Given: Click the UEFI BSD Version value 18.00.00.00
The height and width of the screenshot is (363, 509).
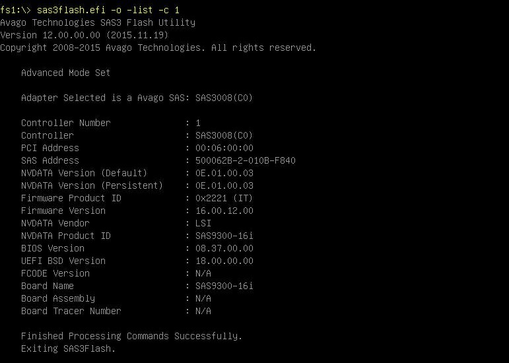Looking at the screenshot, I should 224,261.
